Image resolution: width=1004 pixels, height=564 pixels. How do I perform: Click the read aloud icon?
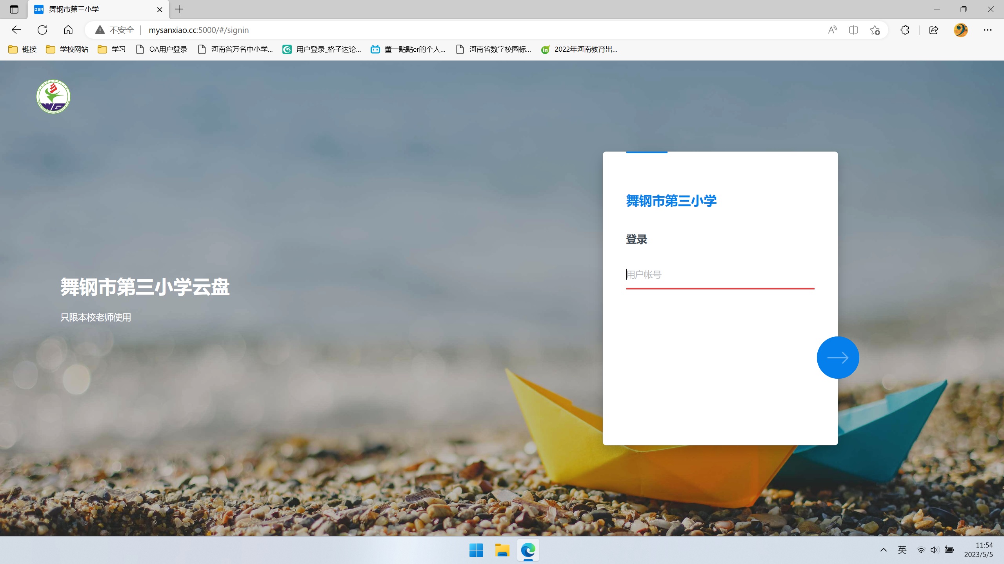(832, 30)
